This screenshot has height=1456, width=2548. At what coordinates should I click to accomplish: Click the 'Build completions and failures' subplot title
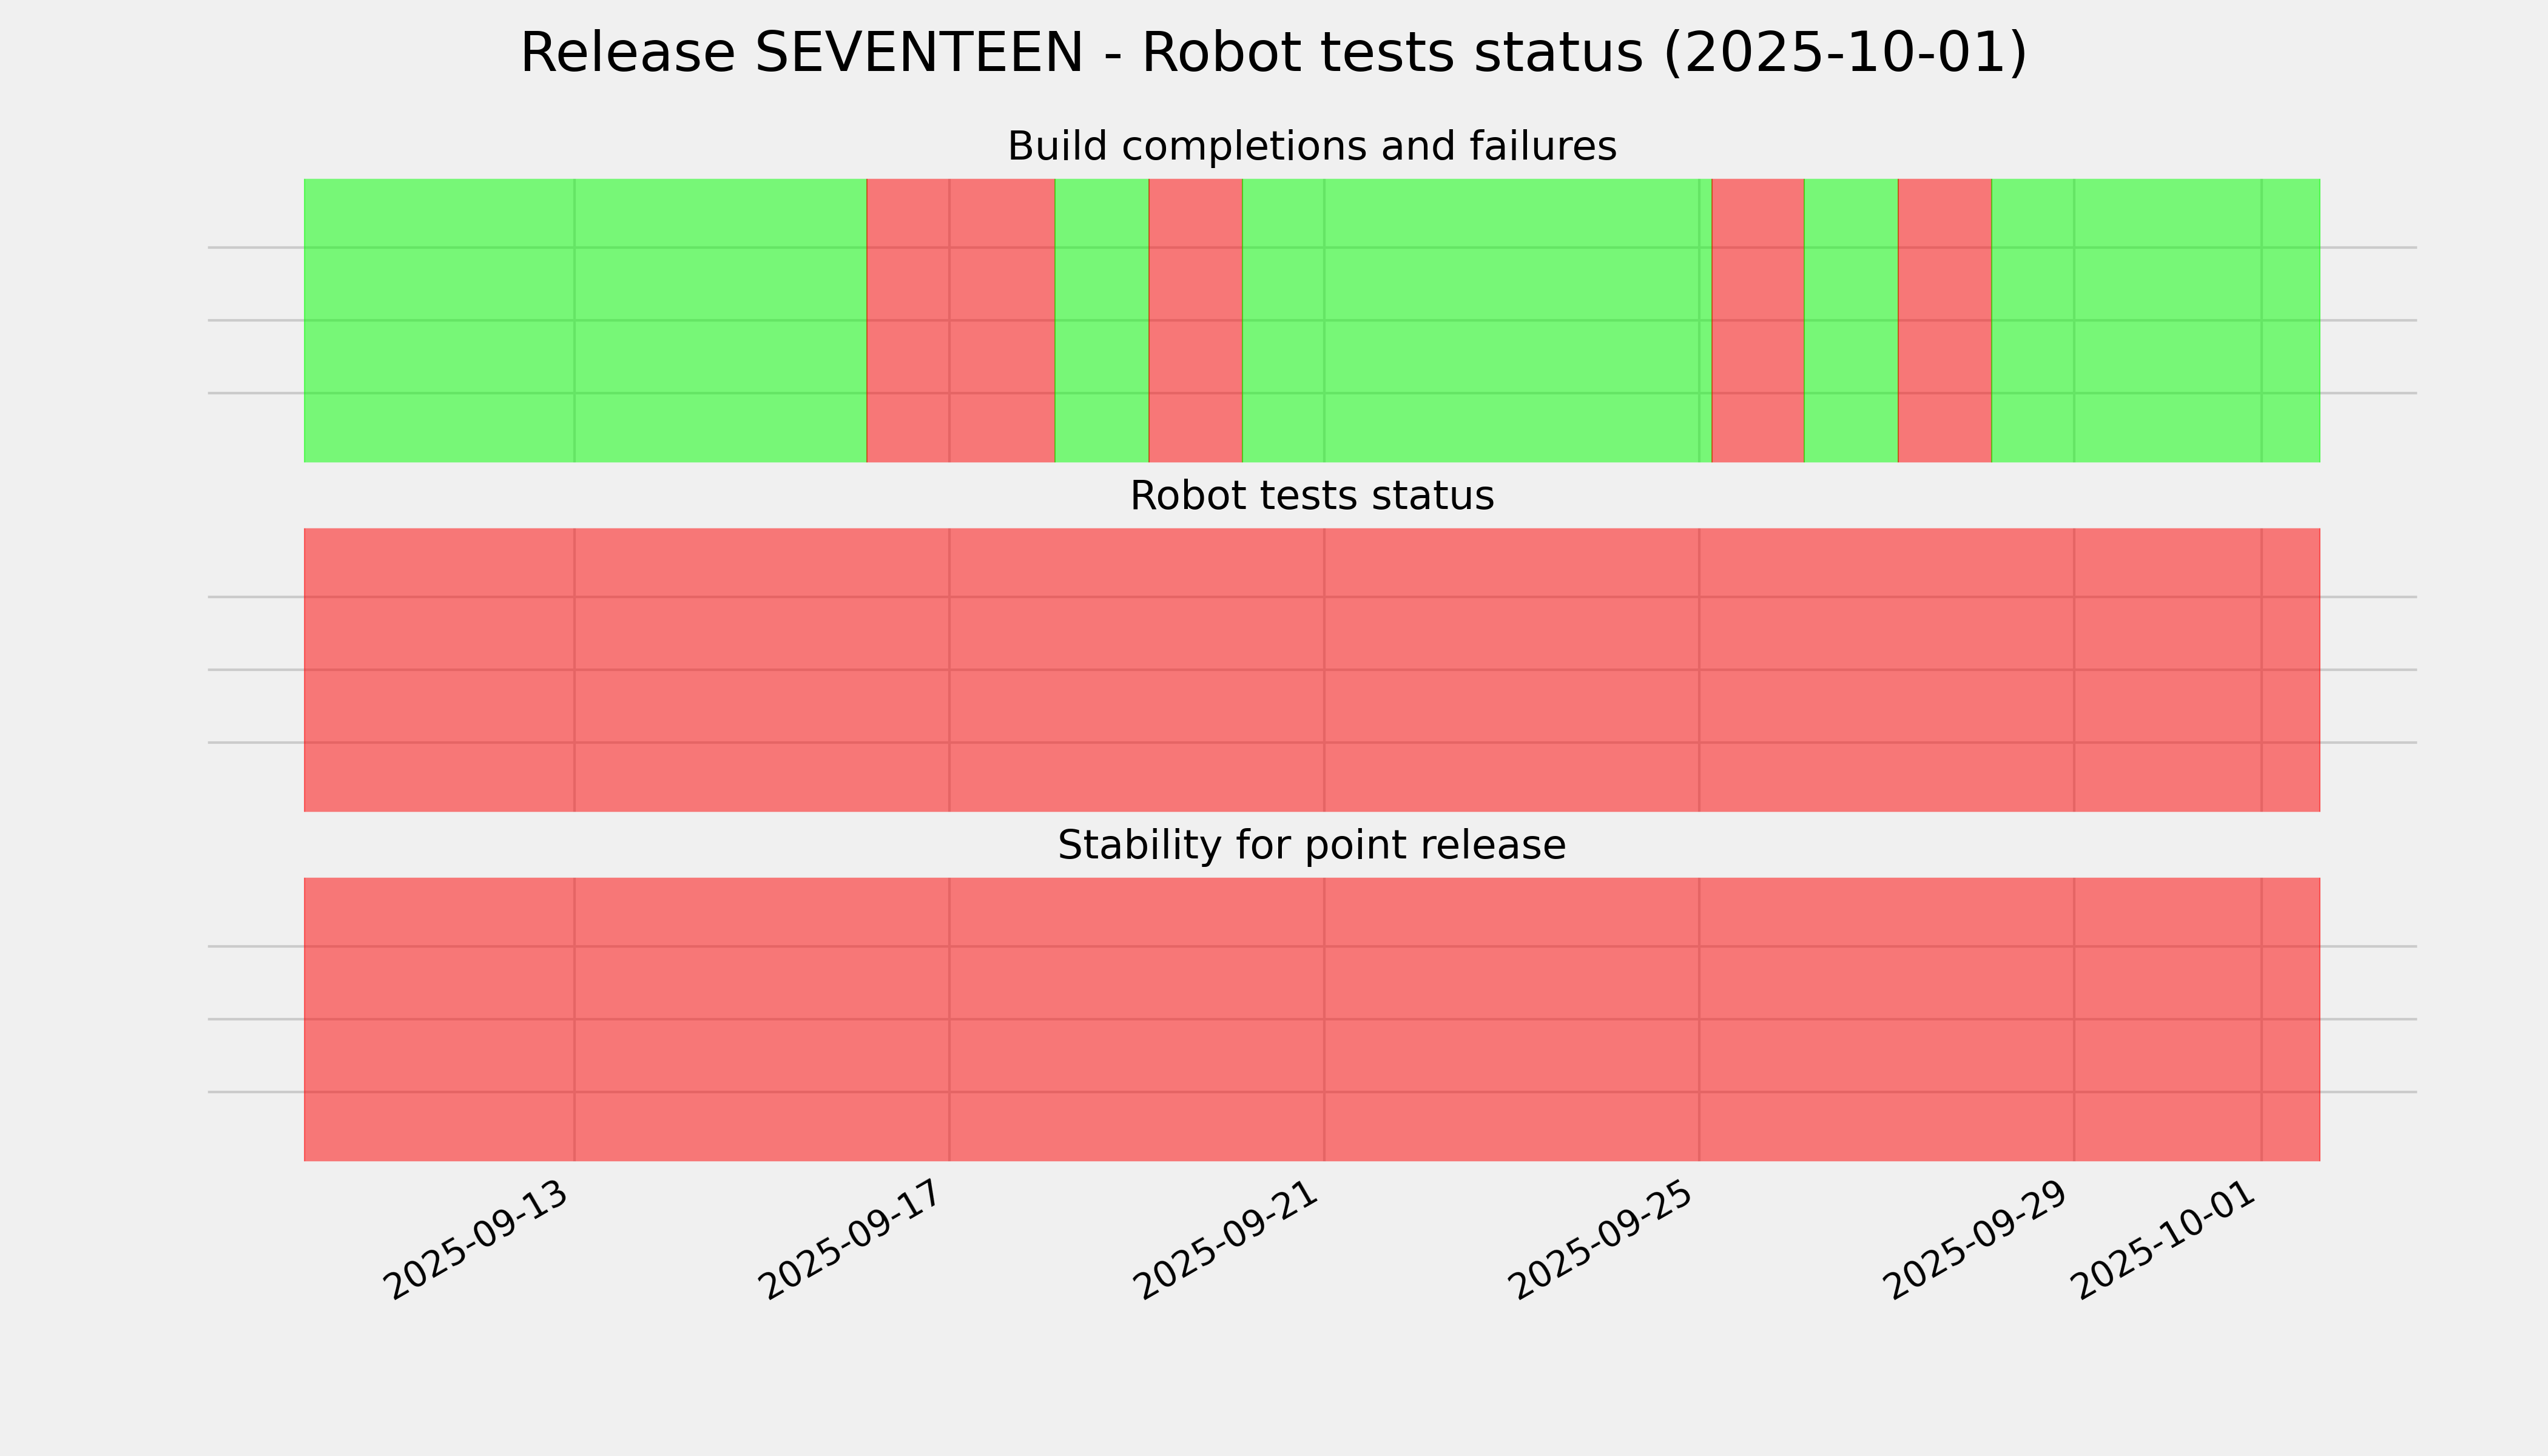pyautogui.click(x=1311, y=146)
